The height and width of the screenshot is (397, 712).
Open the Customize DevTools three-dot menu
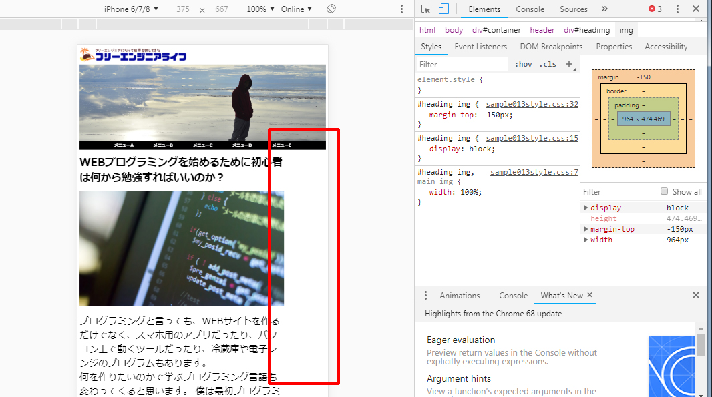(x=677, y=9)
